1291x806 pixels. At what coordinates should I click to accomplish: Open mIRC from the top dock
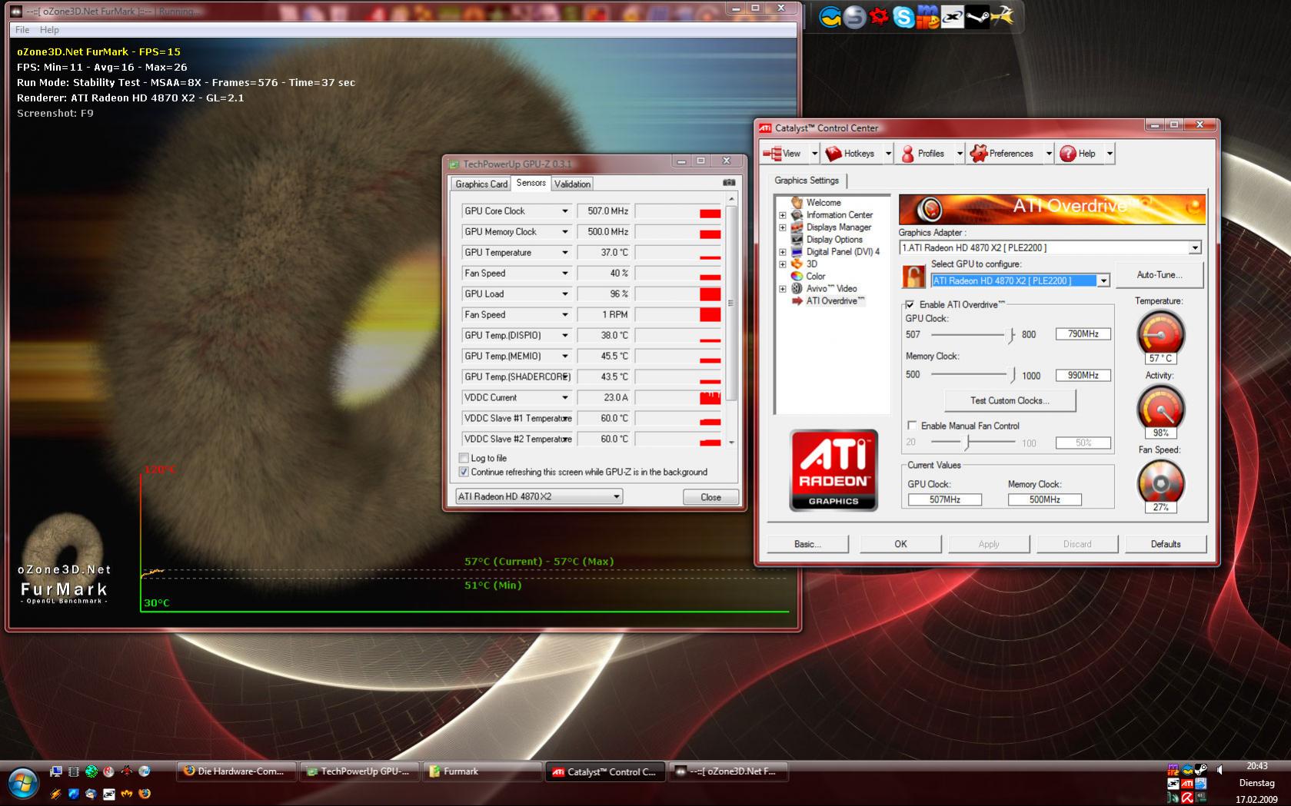pos(928,16)
